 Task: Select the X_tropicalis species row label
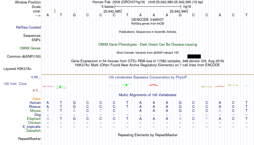click(32, 127)
